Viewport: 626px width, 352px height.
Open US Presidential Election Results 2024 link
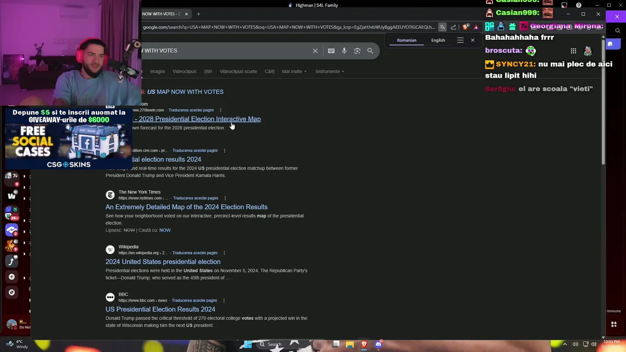pyautogui.click(x=160, y=309)
